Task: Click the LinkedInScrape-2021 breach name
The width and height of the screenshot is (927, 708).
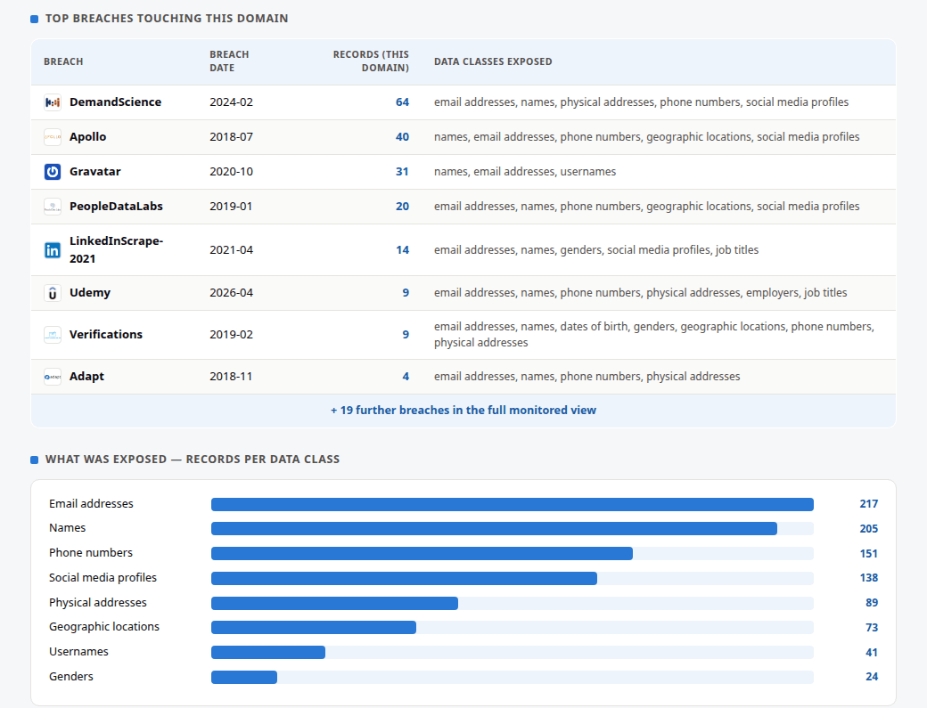Action: tap(117, 249)
